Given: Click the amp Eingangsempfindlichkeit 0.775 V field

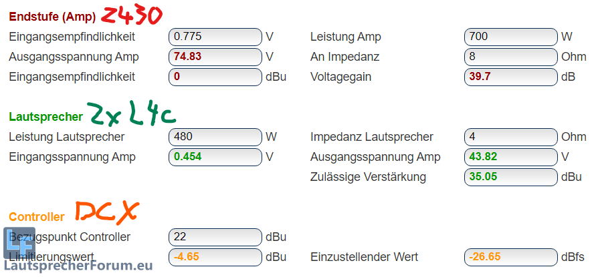Looking at the screenshot, I should (x=215, y=37).
